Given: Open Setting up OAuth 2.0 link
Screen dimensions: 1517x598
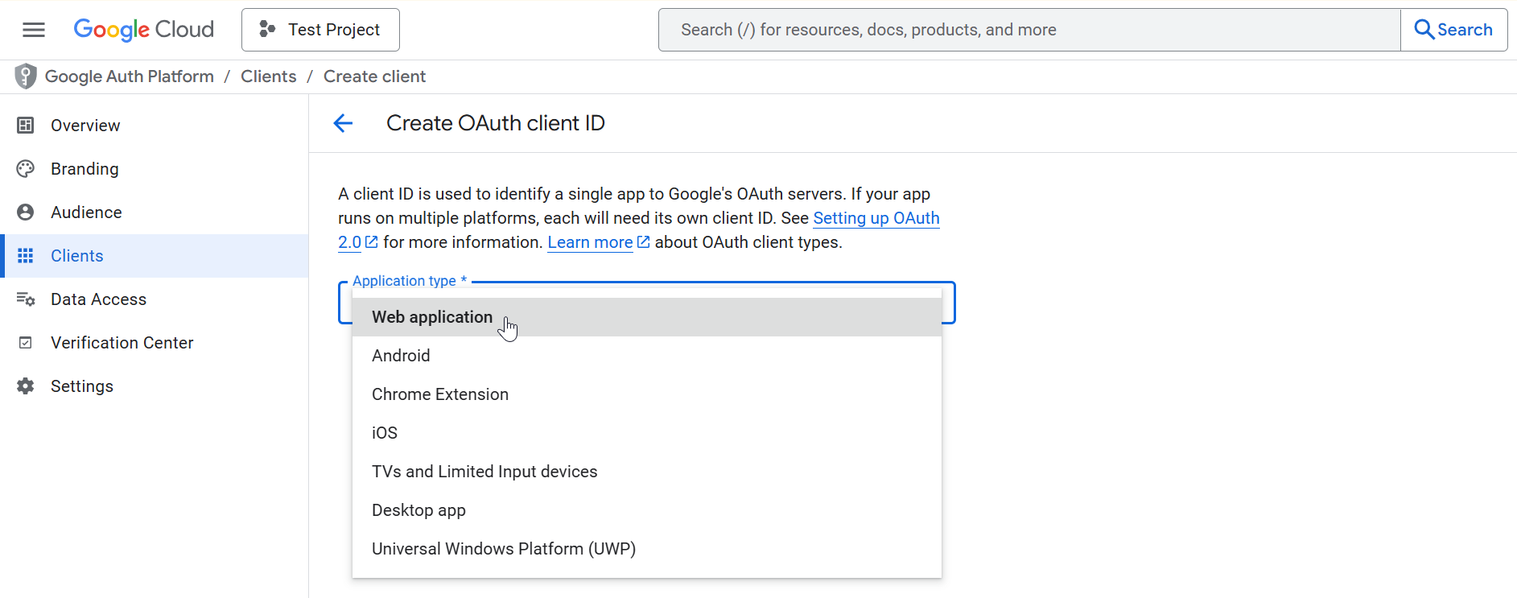Looking at the screenshot, I should pos(876,218).
